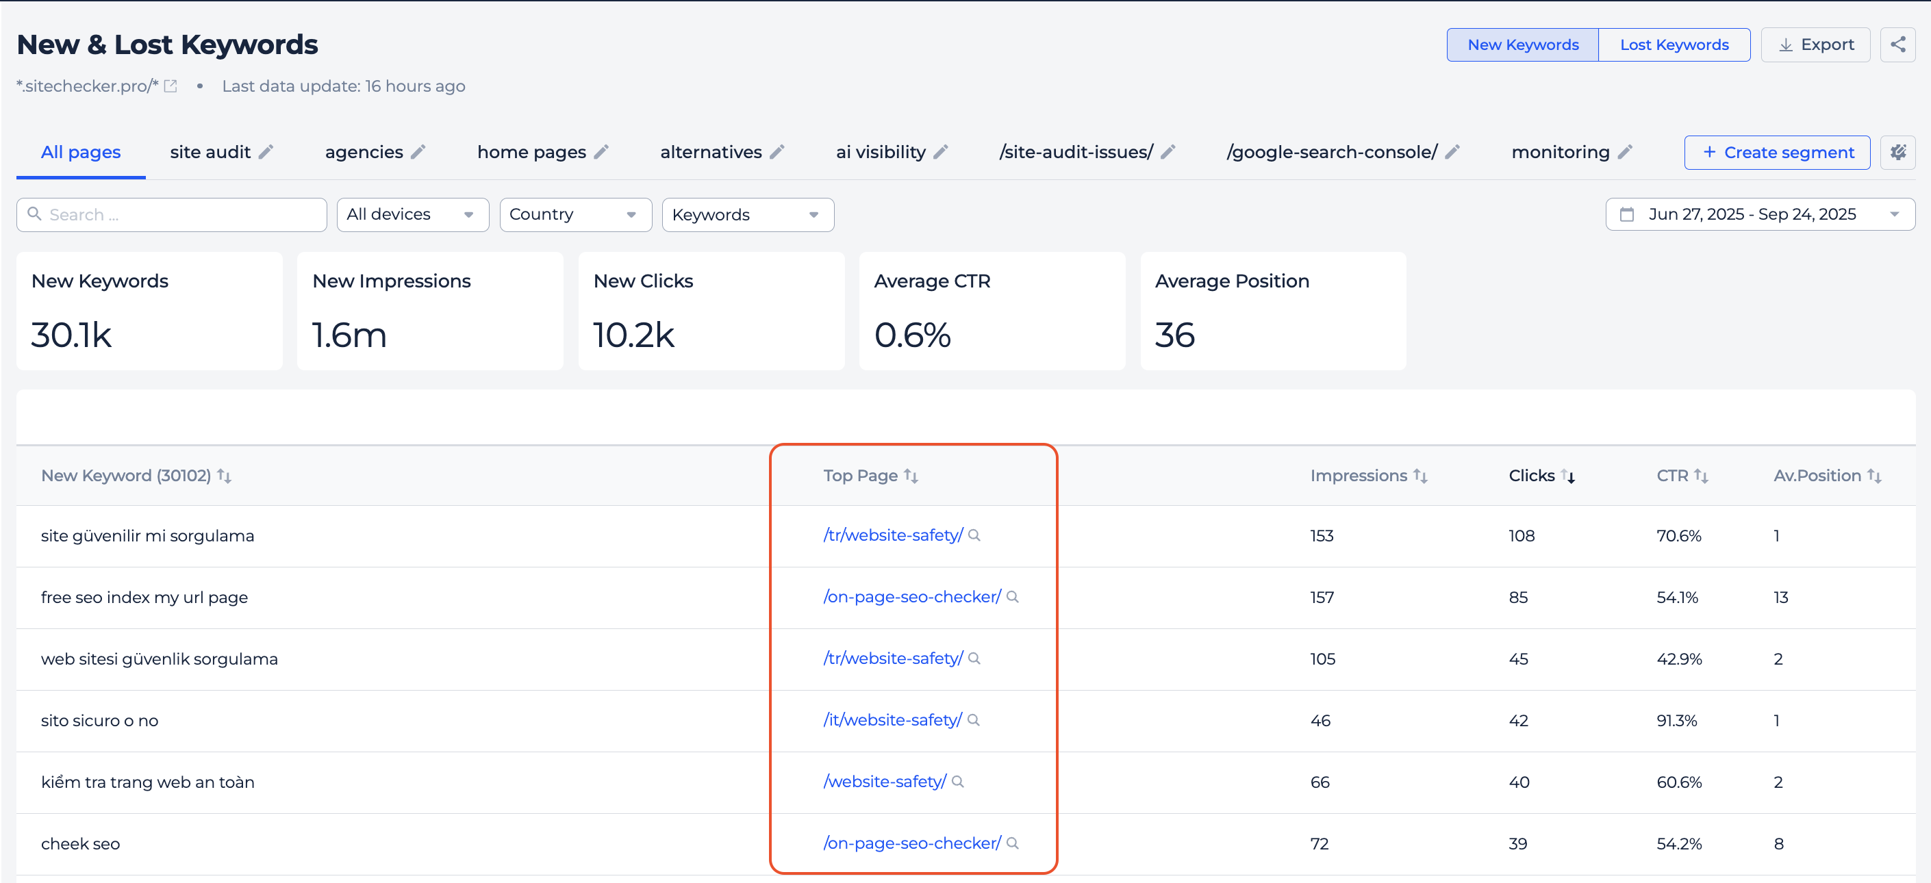Screen dimensions: 1931x883
Task: Click edit pencil next to monitoring segment
Action: coord(1625,152)
